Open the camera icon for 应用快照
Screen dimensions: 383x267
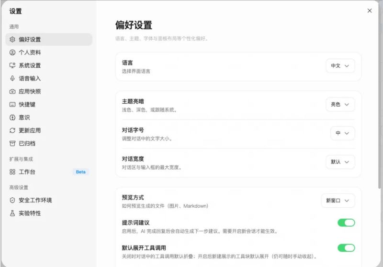[12, 91]
